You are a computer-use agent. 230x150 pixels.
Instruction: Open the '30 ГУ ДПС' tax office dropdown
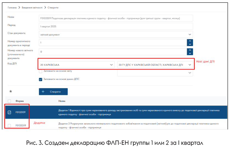click(155, 65)
